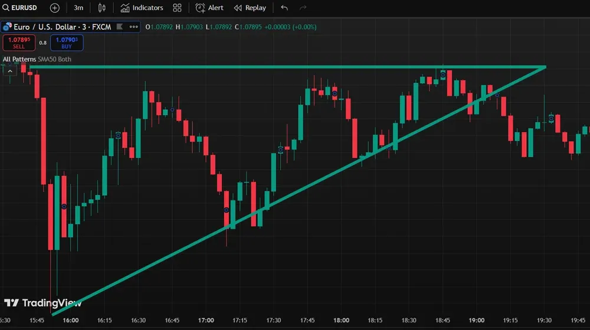Undo the last chart action
The height and width of the screenshot is (330, 590).
coord(284,8)
